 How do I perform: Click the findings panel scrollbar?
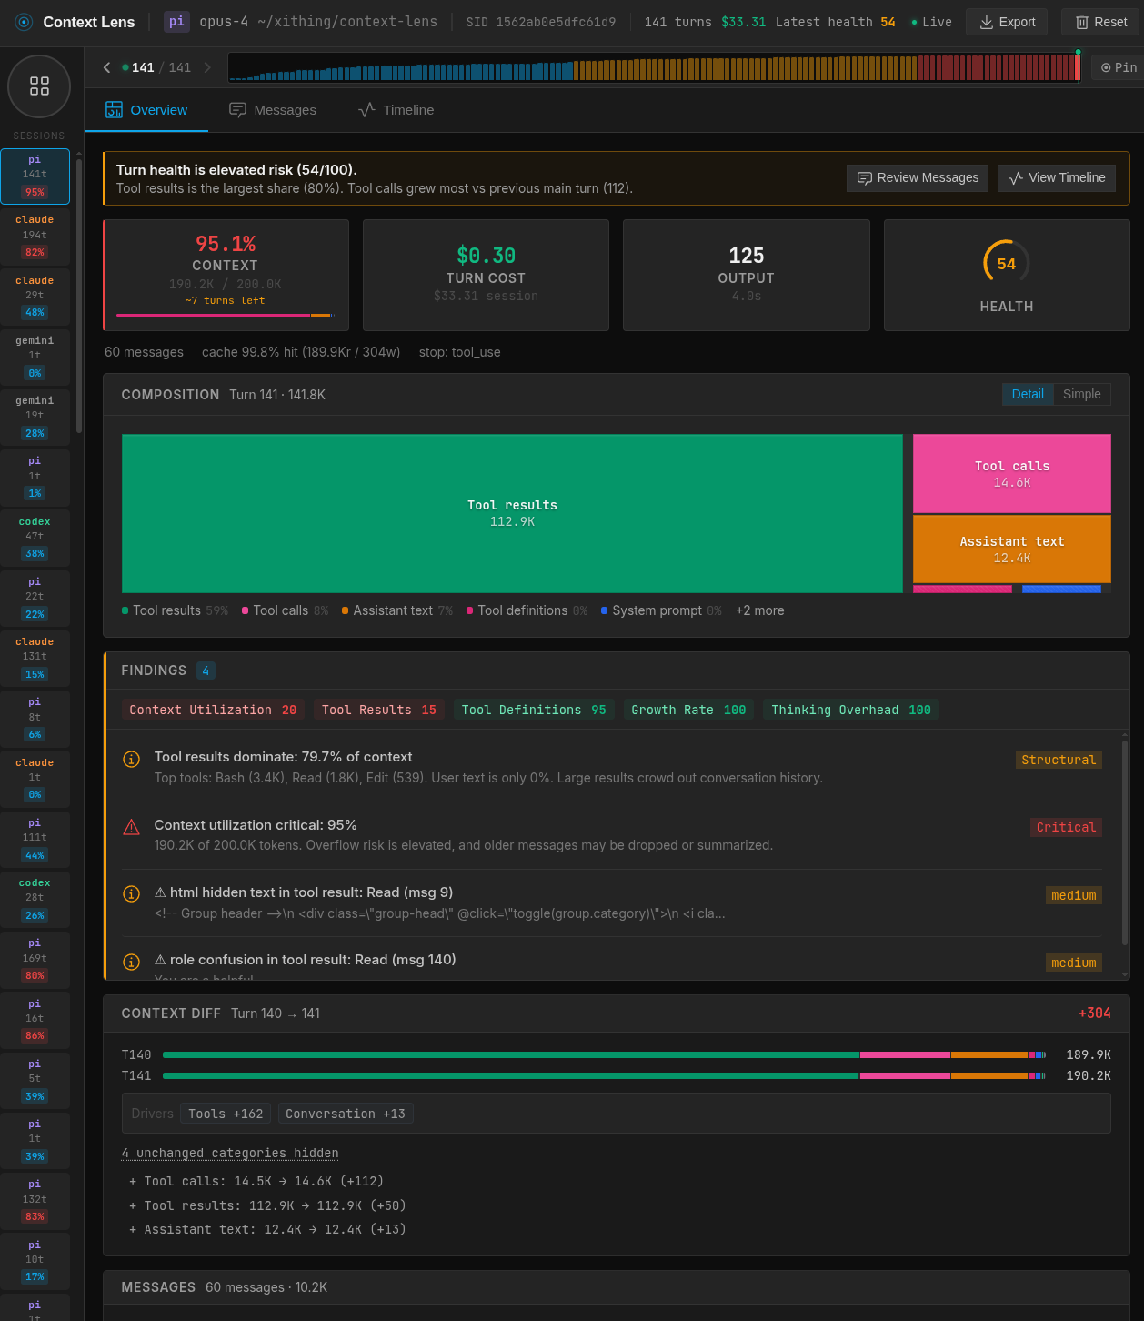1125,842
